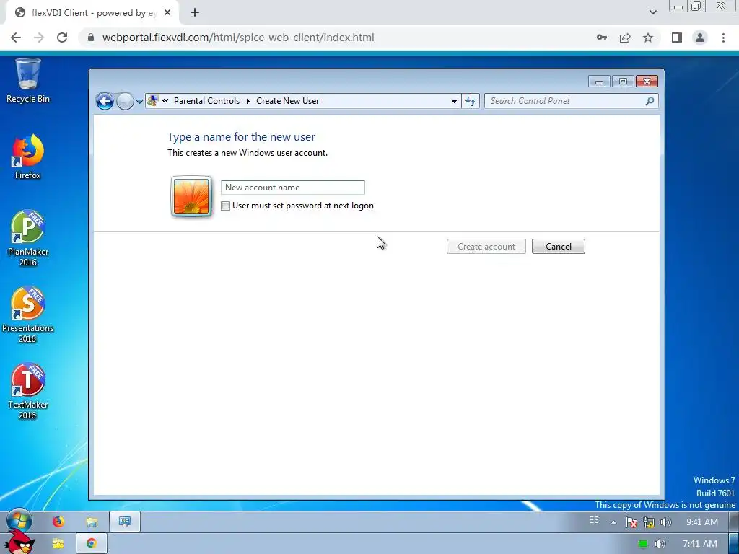Open the Windows 7 Start button
The width and height of the screenshot is (739, 554).
tap(19, 521)
